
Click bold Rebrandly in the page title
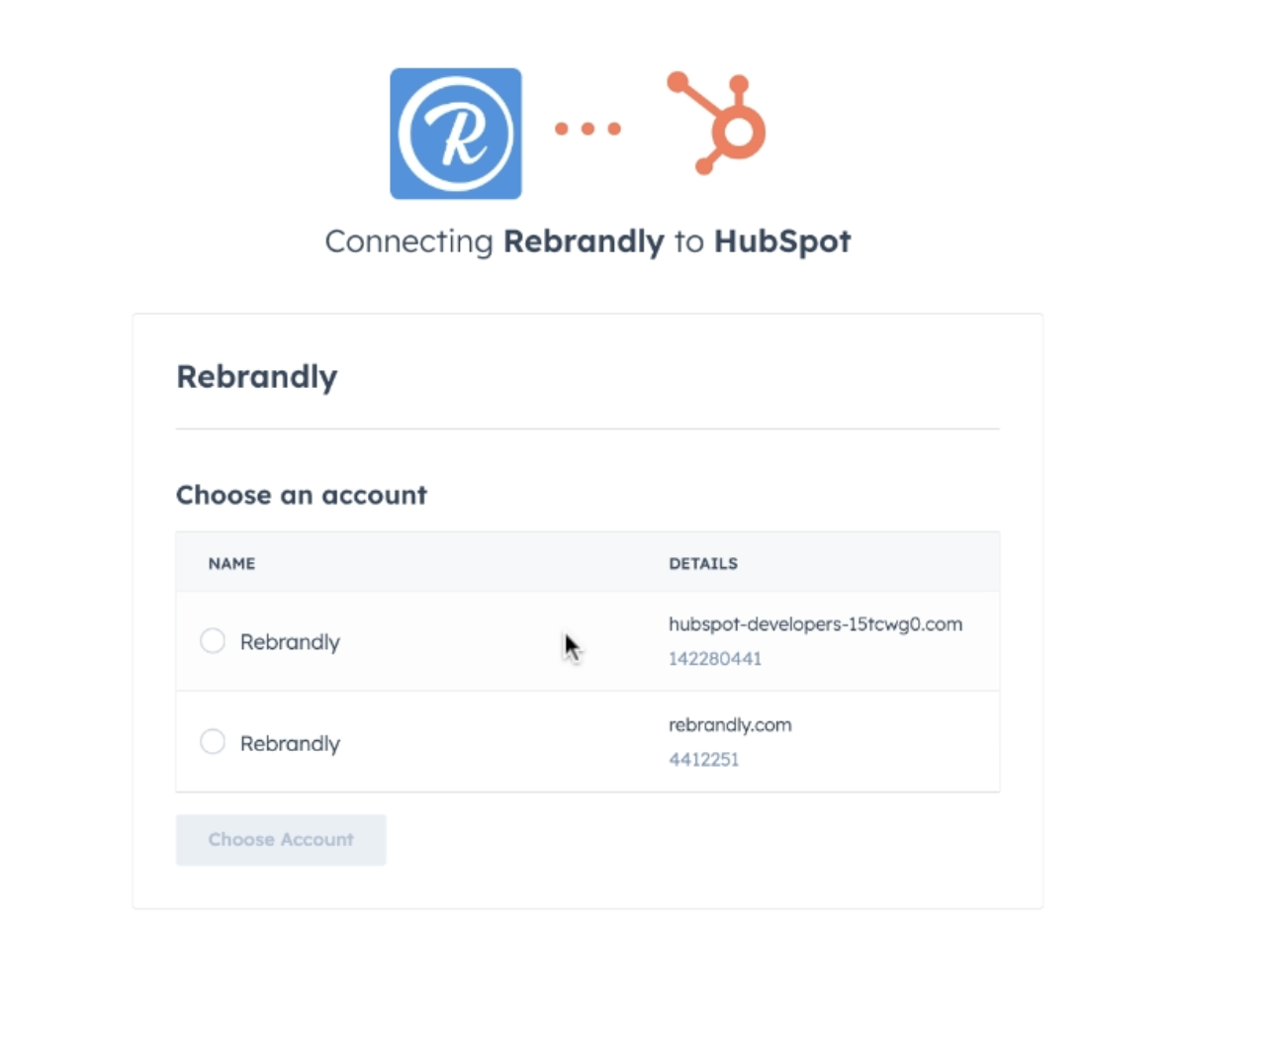pyautogui.click(x=584, y=242)
